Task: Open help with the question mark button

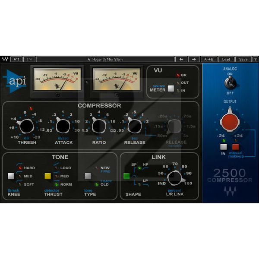Action: (x=255, y=59)
